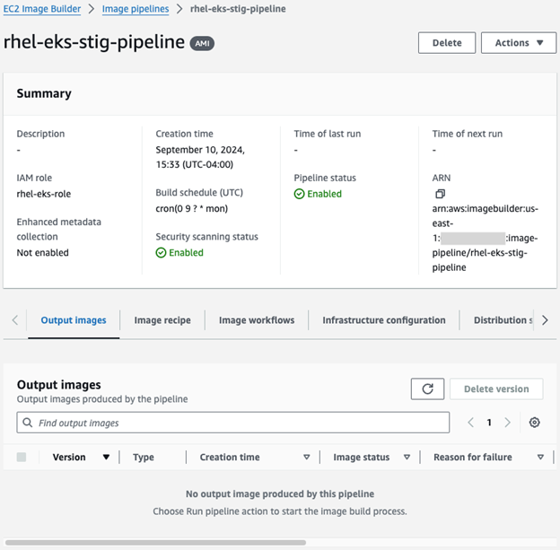Image resolution: width=560 pixels, height=550 pixels.
Task: Click the AMI badge next to pipeline title
Action: tap(202, 44)
